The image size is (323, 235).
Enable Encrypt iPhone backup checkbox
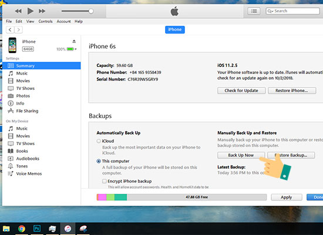click(105, 181)
